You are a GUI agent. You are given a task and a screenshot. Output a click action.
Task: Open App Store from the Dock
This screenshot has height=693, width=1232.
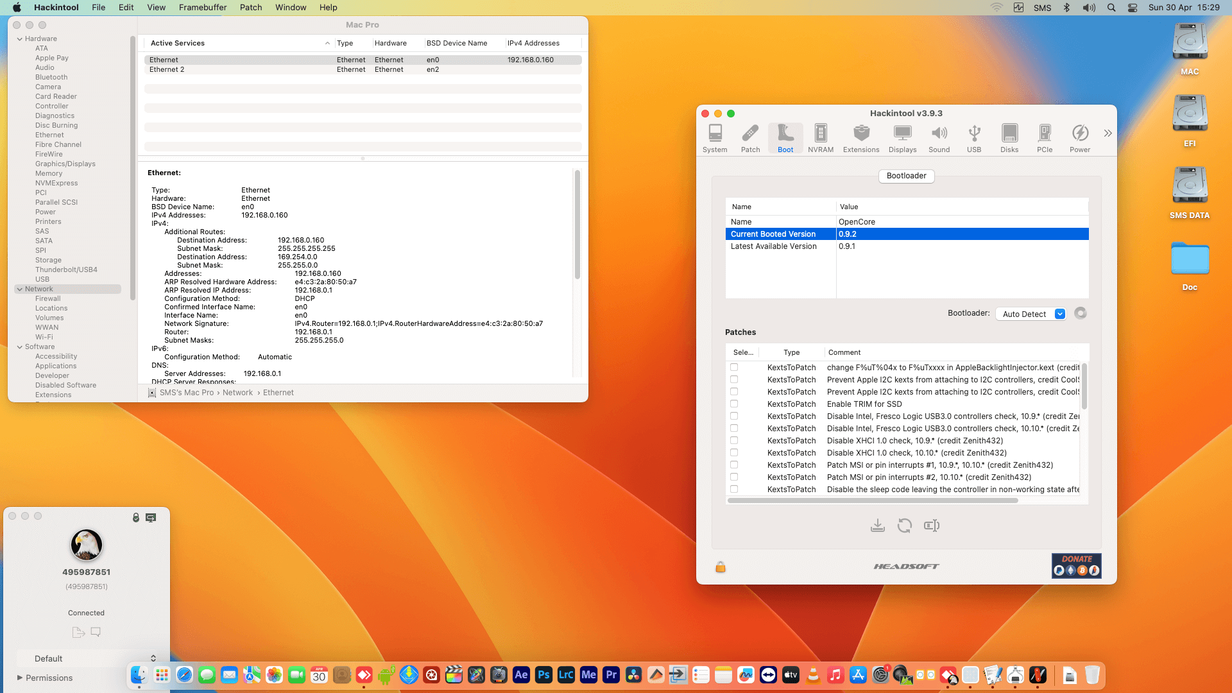click(x=858, y=675)
